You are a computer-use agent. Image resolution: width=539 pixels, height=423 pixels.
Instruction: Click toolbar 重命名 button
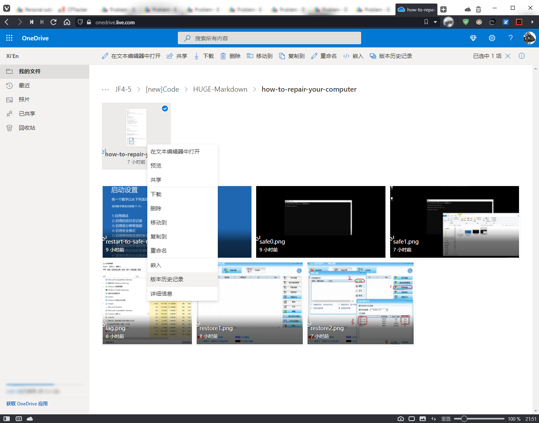(324, 56)
